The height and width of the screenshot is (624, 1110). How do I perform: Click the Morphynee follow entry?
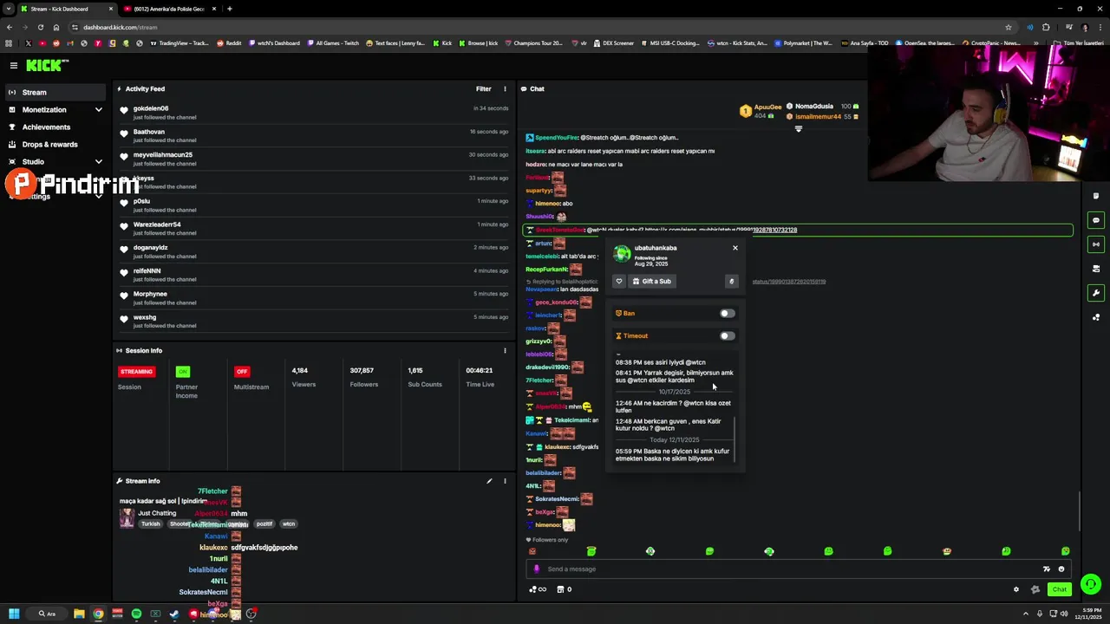314,297
